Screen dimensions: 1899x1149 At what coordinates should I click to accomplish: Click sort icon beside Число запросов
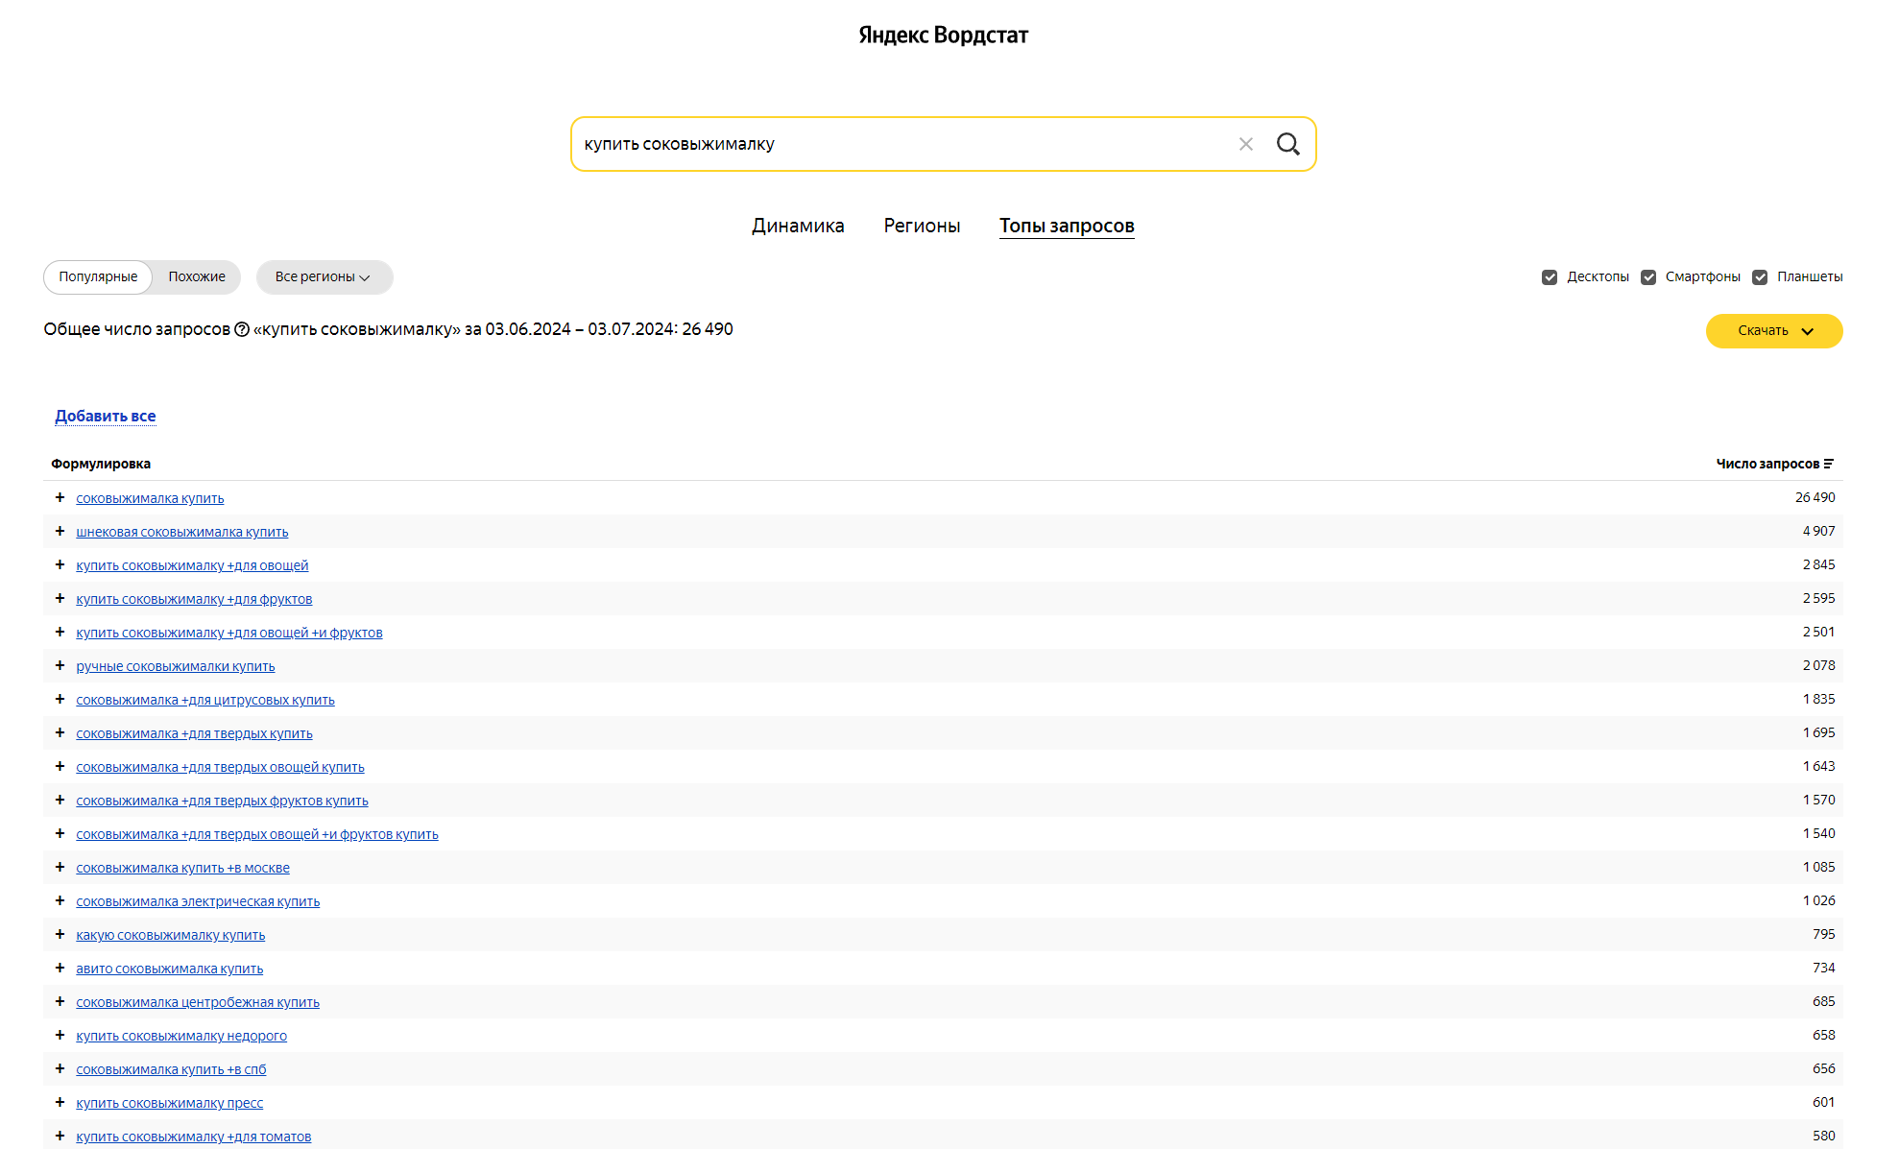1828,464
